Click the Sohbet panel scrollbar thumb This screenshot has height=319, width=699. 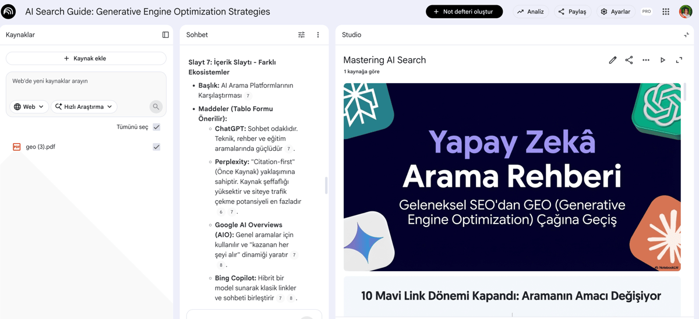[x=326, y=185]
